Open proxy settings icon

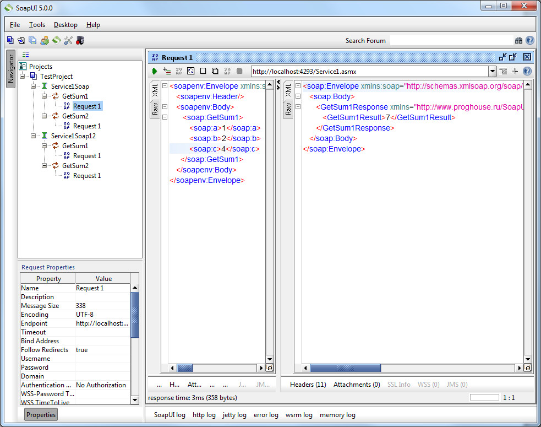80,40
